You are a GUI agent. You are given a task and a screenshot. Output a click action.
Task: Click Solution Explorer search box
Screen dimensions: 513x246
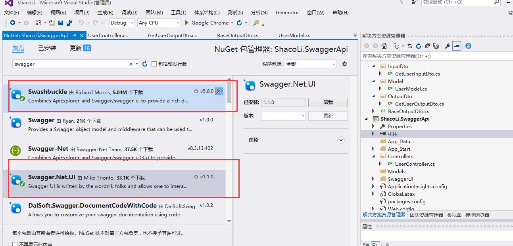point(436,56)
